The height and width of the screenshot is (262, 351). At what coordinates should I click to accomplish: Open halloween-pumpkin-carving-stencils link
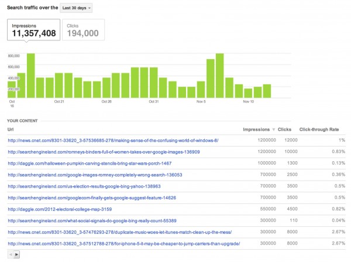click(90, 164)
